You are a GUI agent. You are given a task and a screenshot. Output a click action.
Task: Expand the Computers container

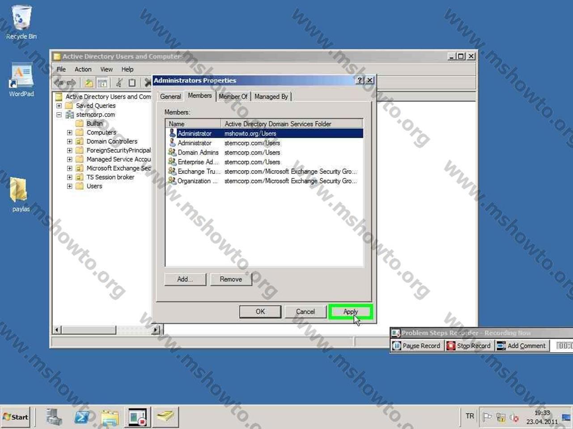point(69,133)
